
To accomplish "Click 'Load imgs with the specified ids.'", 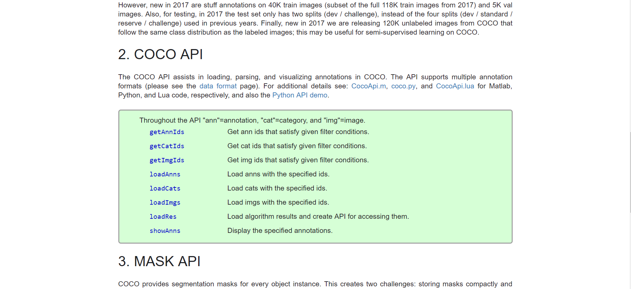I will point(278,202).
